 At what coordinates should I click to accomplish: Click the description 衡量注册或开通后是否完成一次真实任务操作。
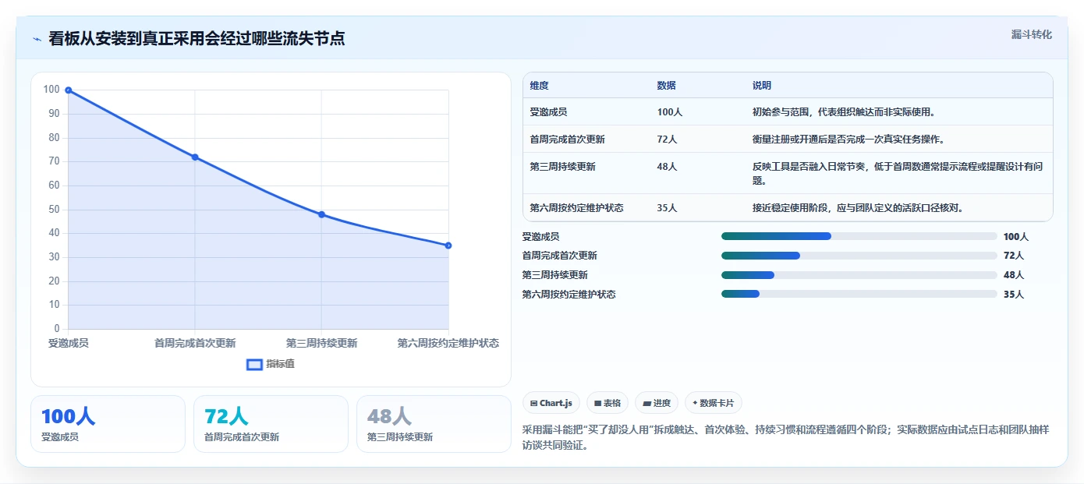[x=848, y=140]
